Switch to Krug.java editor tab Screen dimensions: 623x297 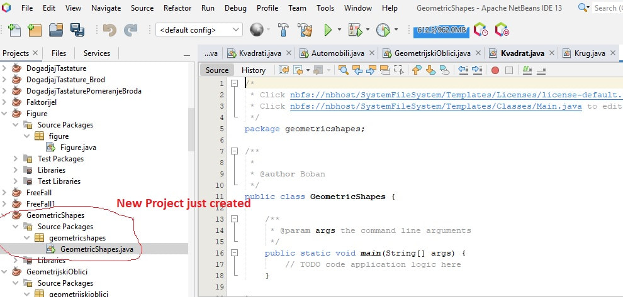coord(590,53)
